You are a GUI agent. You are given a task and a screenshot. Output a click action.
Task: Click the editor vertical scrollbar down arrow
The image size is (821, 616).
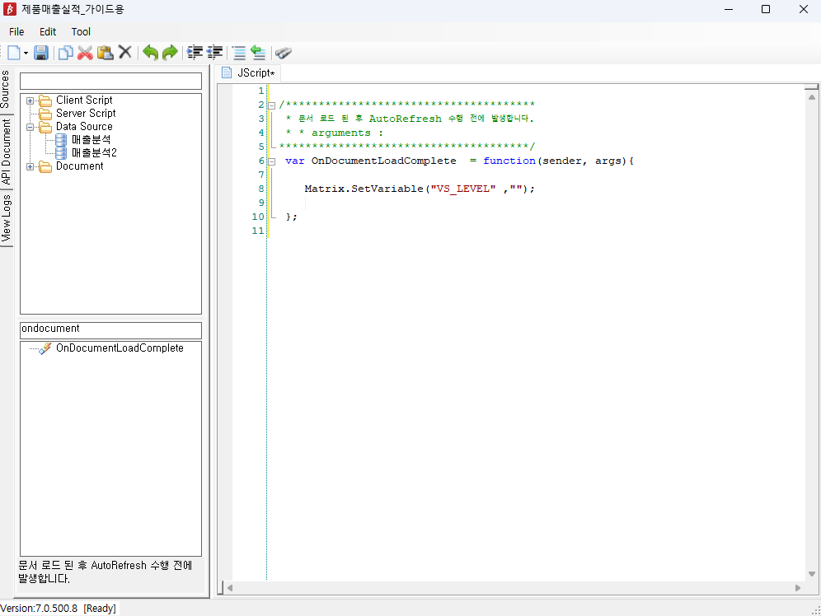click(x=812, y=574)
